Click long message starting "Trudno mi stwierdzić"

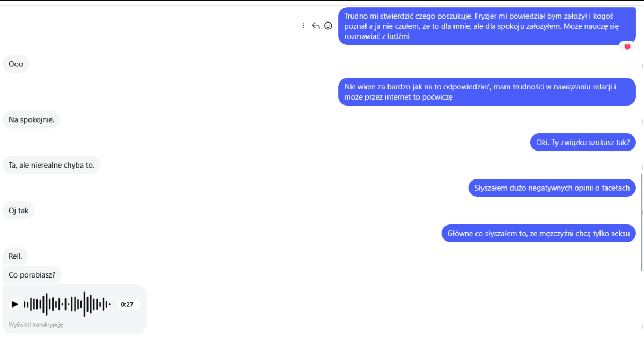pyautogui.click(x=487, y=26)
